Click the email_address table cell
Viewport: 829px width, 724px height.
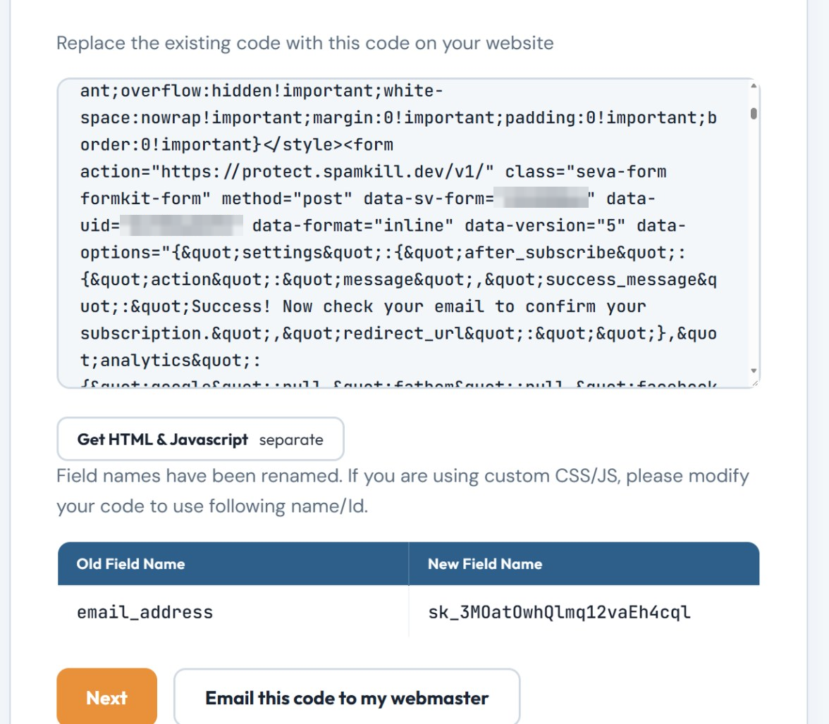pos(233,611)
